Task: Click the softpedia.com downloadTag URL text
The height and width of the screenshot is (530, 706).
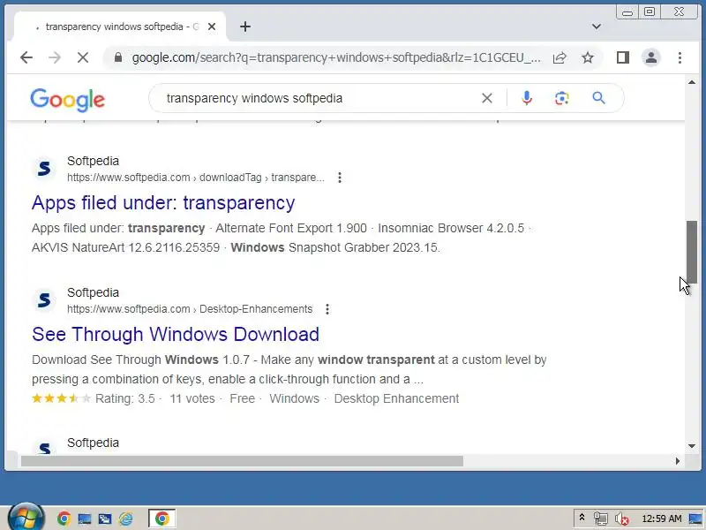Action: pyautogui.click(x=195, y=178)
